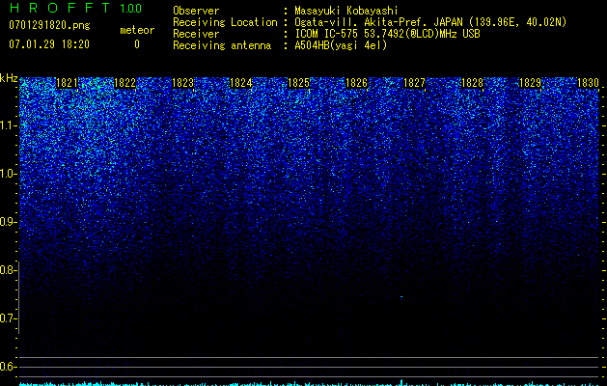
Task: Click the 'Receiving Location' field label
Action: pos(225,22)
